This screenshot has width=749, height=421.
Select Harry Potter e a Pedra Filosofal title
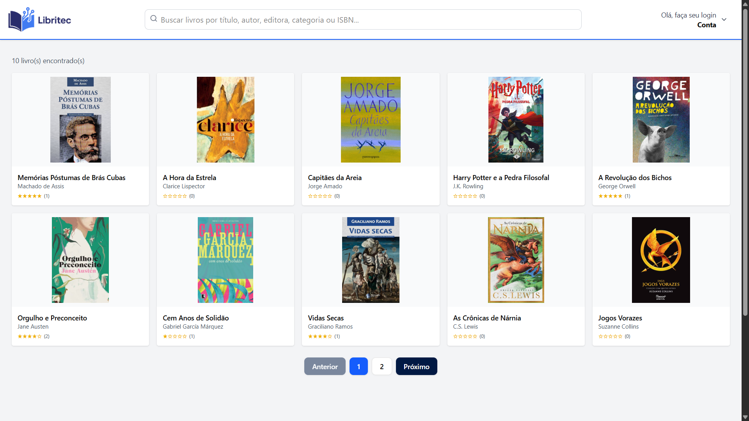(501, 178)
